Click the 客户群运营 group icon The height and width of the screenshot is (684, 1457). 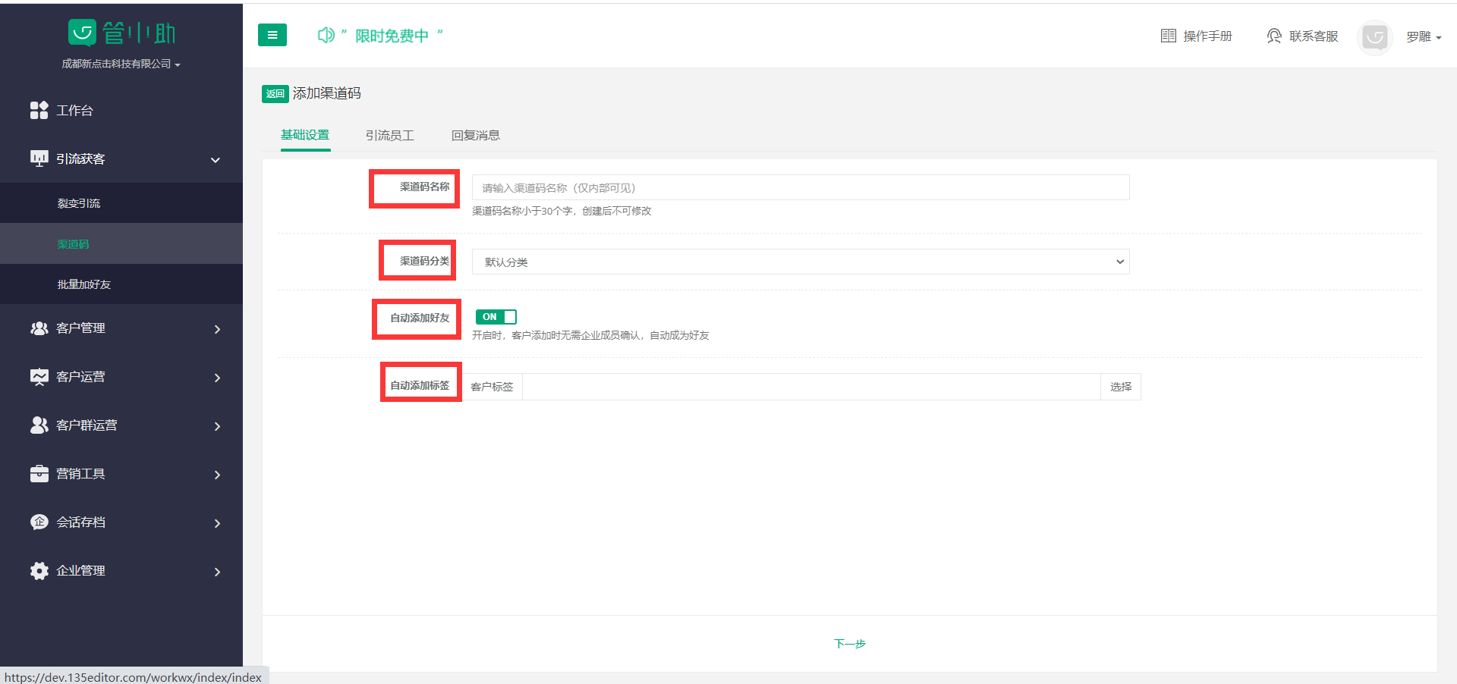point(39,425)
